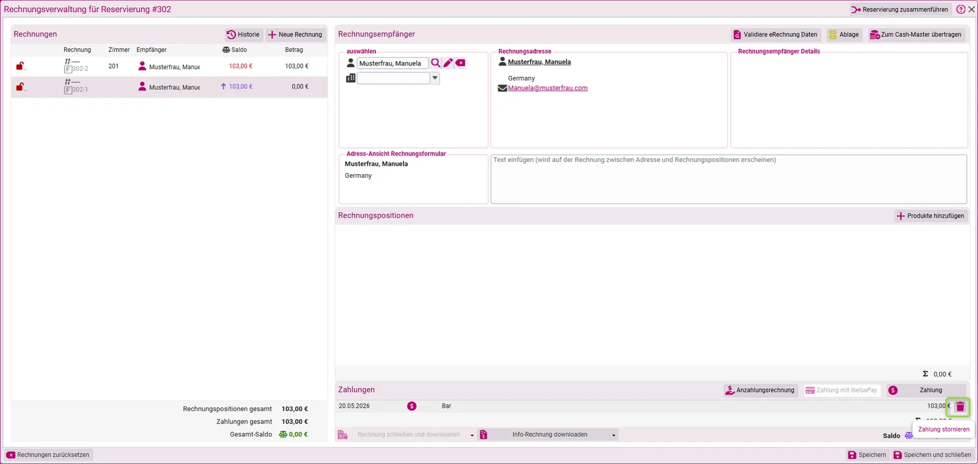
Task: Click the empty company input field
Action: (x=394, y=78)
